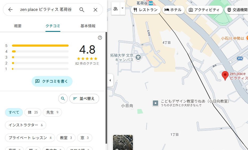
Task: Open the 並べ替え sort menu
Action: 84,99
